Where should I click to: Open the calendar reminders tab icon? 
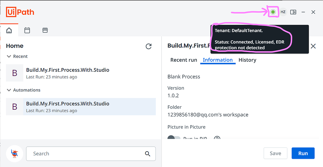click(27, 30)
